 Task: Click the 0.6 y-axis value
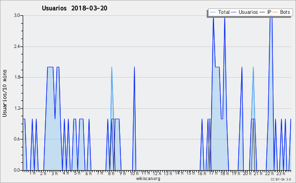(17, 139)
